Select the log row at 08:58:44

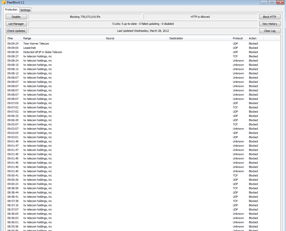point(143,192)
